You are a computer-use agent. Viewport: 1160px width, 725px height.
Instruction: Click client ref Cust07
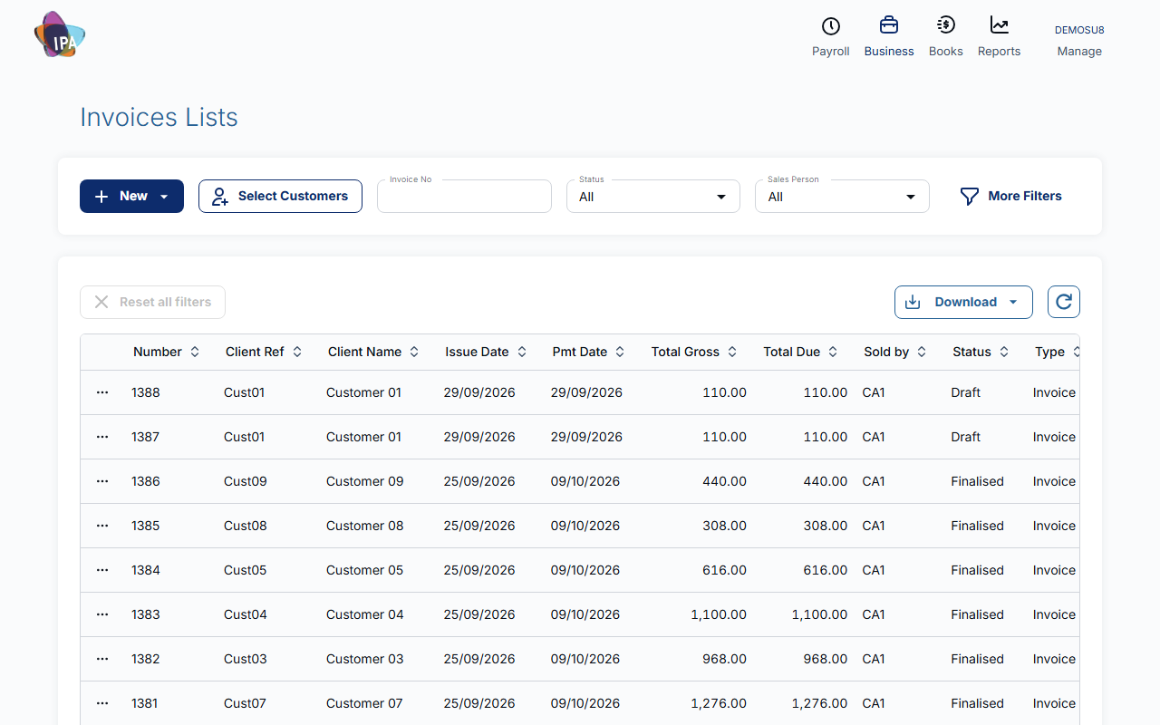246,703
